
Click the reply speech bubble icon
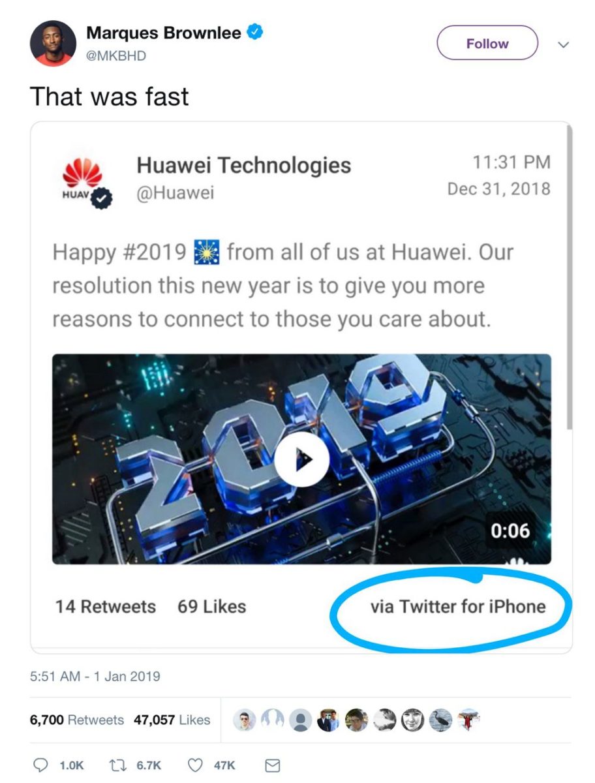click(42, 764)
